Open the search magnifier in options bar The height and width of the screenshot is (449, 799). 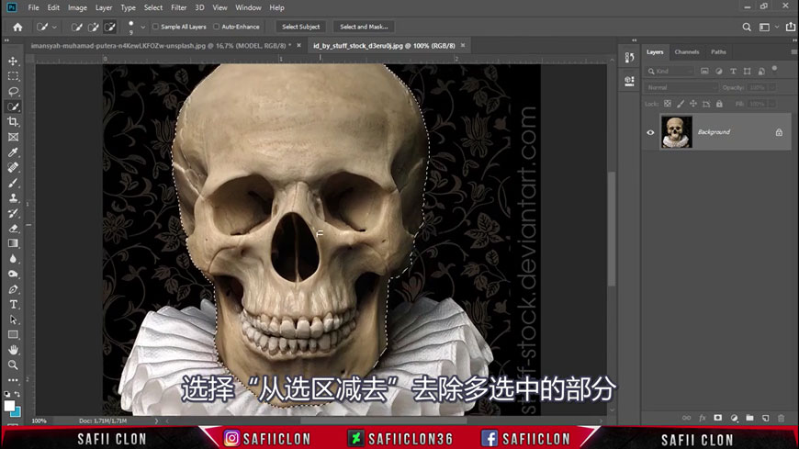coord(747,27)
